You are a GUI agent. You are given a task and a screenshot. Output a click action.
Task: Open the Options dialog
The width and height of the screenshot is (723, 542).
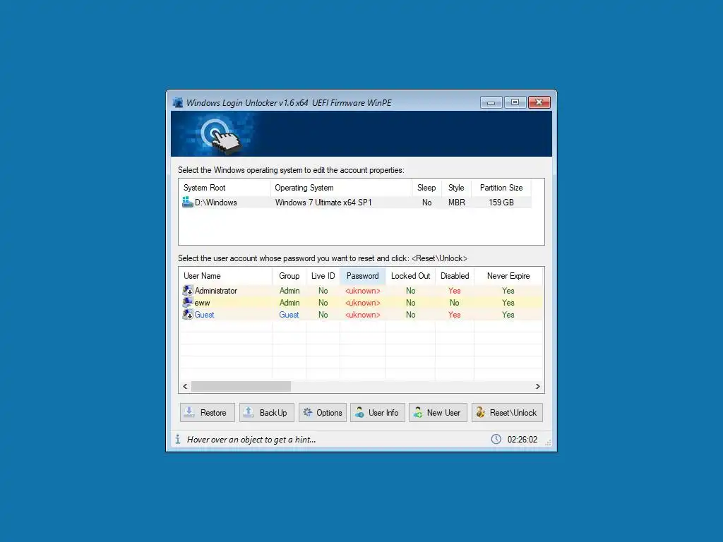pyautogui.click(x=322, y=412)
